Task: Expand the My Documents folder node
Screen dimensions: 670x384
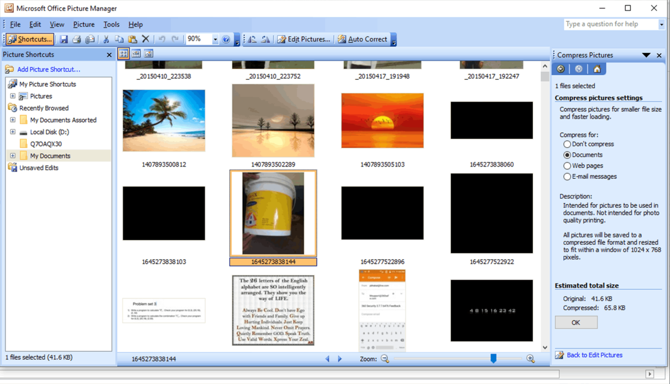Action: [x=13, y=156]
